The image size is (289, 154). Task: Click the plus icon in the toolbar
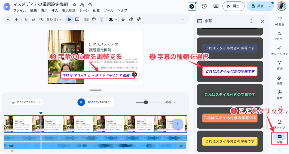pos(16,19)
